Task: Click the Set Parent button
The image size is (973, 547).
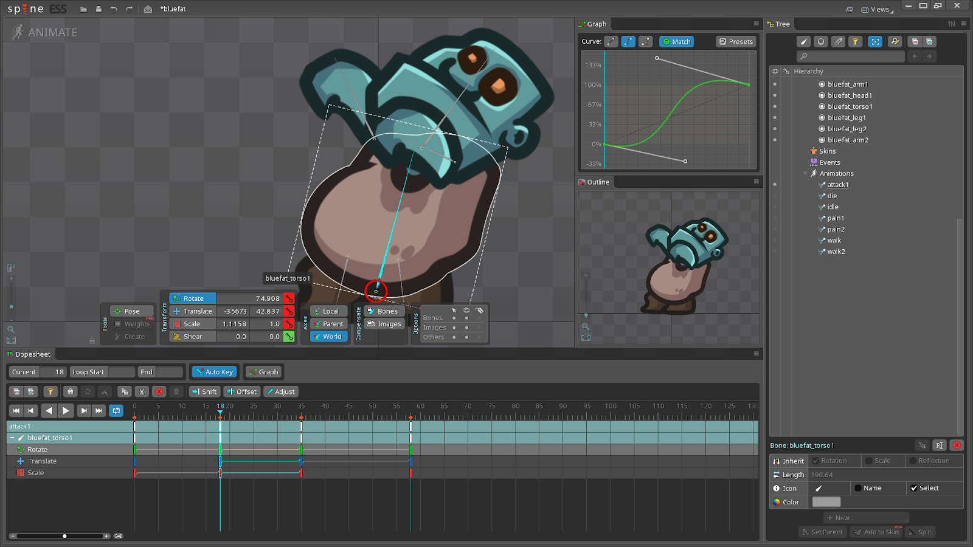Action: coord(822,531)
